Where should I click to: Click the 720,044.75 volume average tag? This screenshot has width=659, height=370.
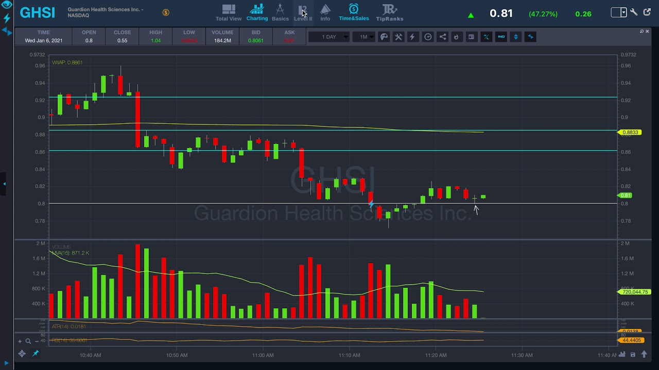pyautogui.click(x=634, y=292)
